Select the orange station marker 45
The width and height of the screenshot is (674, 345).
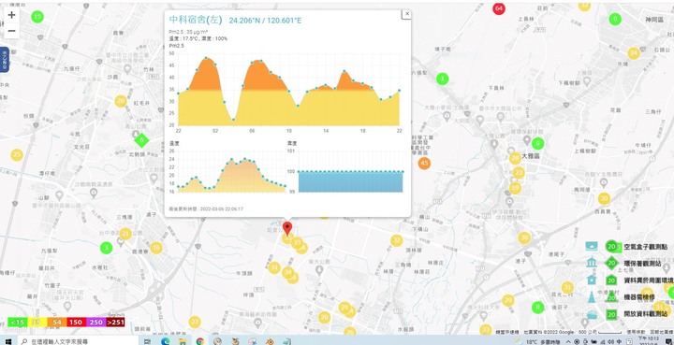(x=424, y=163)
